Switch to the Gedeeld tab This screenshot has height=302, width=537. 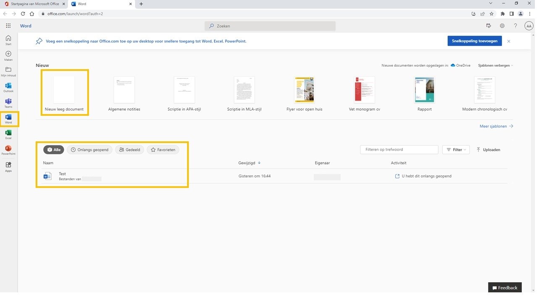(130, 150)
